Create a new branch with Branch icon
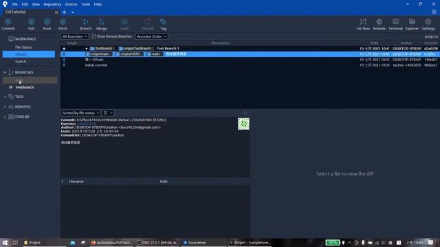The width and height of the screenshot is (440, 247). [85, 22]
